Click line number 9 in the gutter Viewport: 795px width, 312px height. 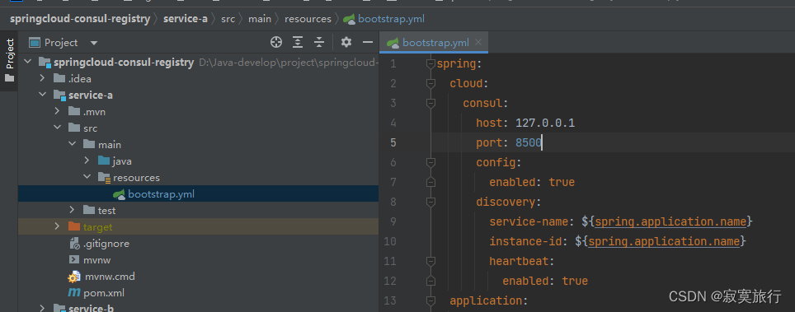pos(393,221)
